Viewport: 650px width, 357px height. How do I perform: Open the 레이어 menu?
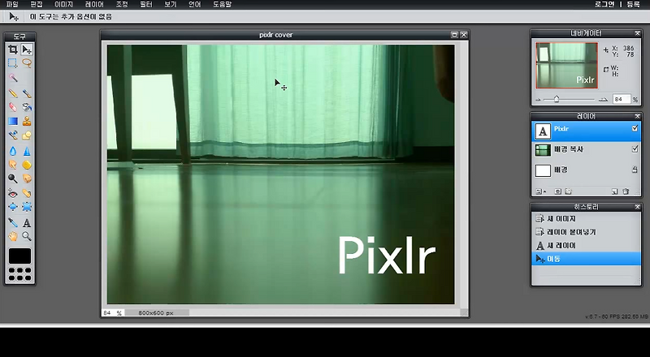coord(94,5)
